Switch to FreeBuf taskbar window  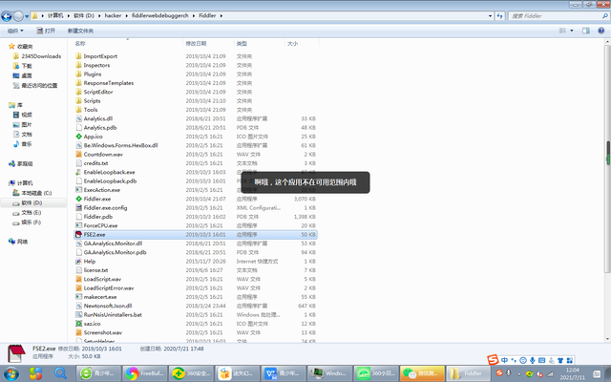coord(144,373)
